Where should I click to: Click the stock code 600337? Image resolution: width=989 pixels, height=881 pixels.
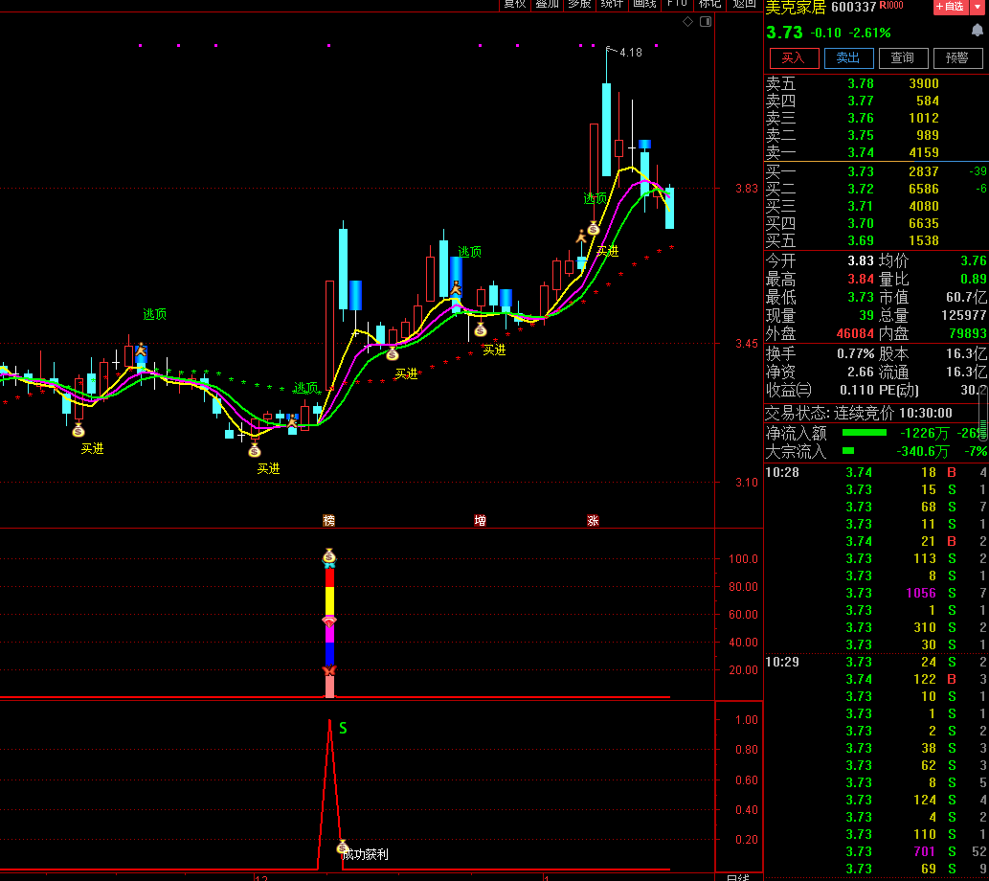tap(853, 8)
